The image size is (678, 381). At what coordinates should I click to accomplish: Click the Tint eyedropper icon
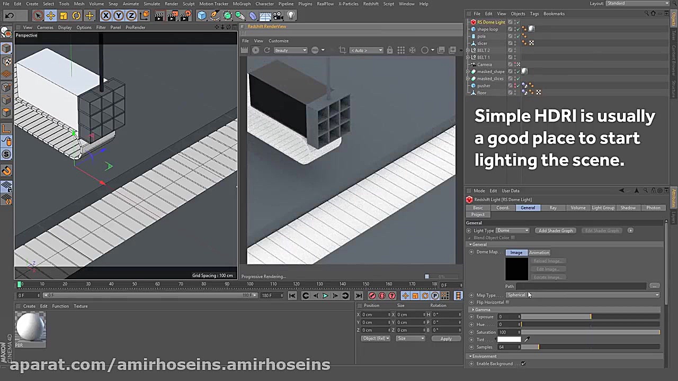[527, 340]
